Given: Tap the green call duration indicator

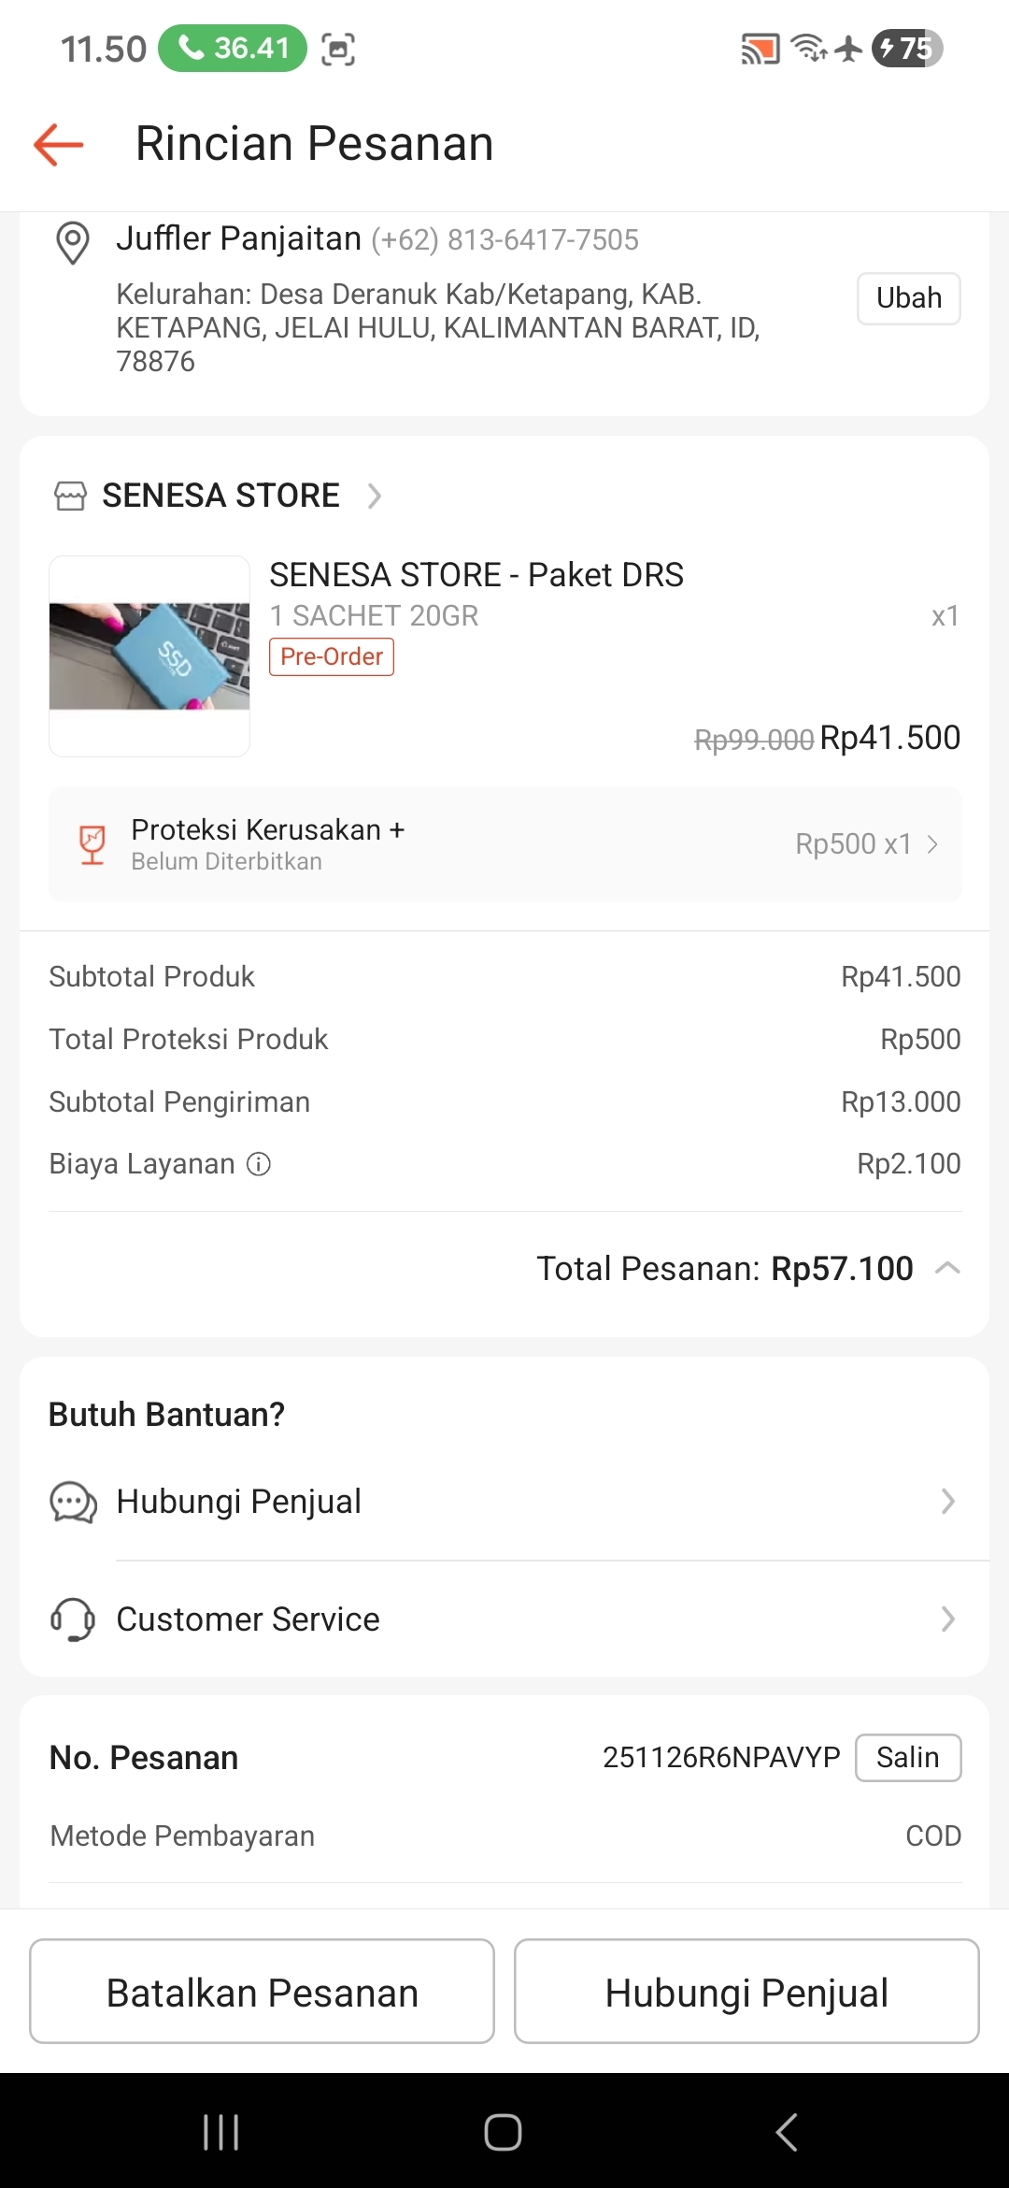Looking at the screenshot, I should [x=233, y=48].
